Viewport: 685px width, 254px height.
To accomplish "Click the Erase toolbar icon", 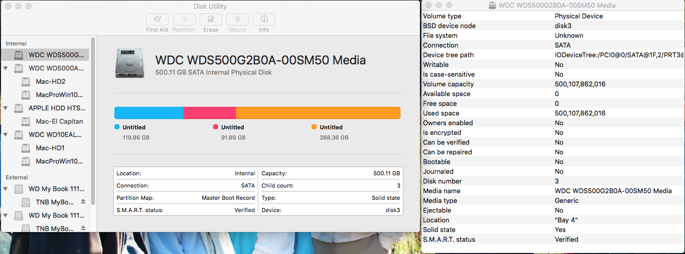I will (210, 19).
